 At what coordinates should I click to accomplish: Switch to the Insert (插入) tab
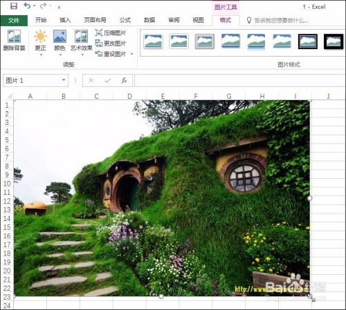[x=65, y=20]
